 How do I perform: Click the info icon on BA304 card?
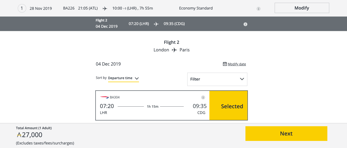(203, 97)
